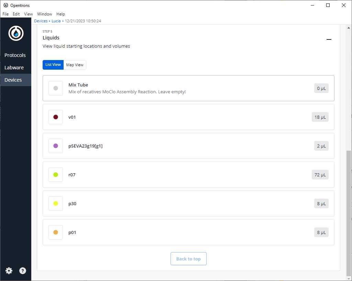
Task: Click the pSEVA23g19[g1] purple liquid icon
Action: pos(56,146)
